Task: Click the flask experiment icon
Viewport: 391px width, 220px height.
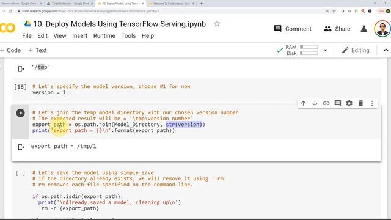Action: (364, 29)
